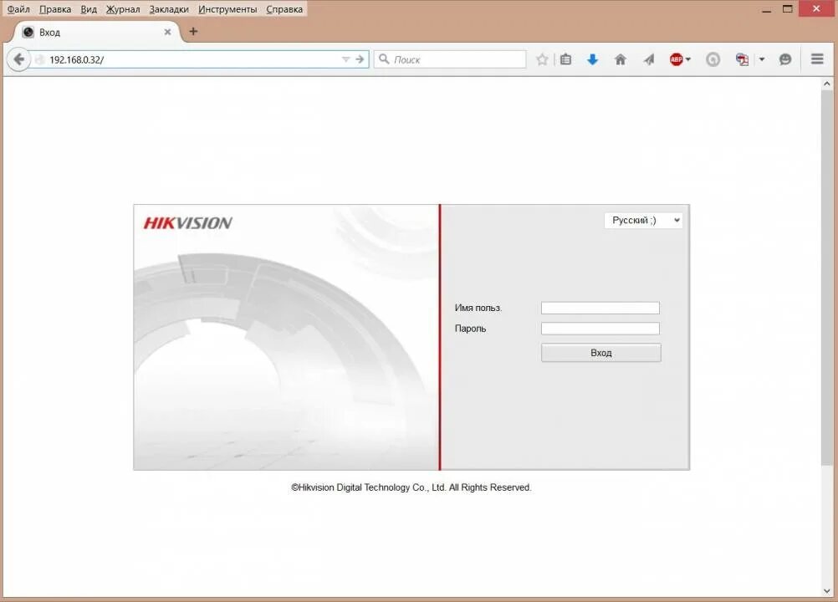Click the search magnifier icon

pyautogui.click(x=384, y=59)
